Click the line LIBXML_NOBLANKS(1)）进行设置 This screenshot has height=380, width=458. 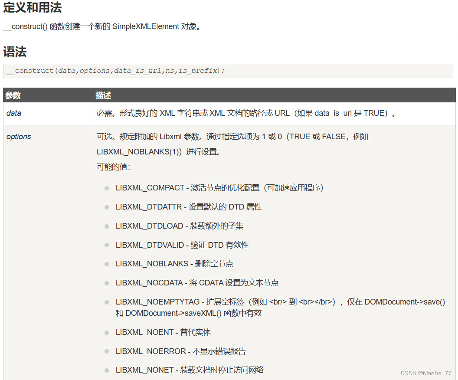[159, 152]
